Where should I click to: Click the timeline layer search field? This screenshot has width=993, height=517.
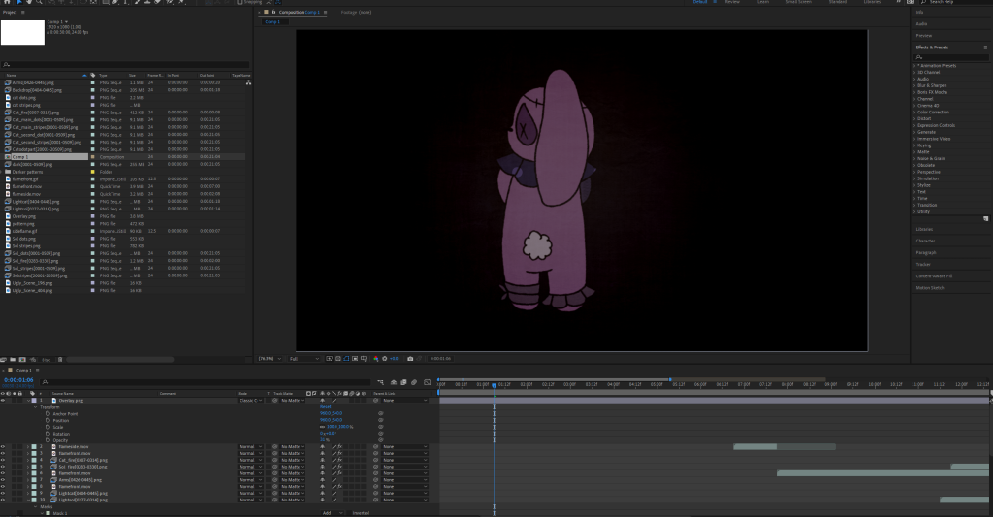(x=206, y=382)
